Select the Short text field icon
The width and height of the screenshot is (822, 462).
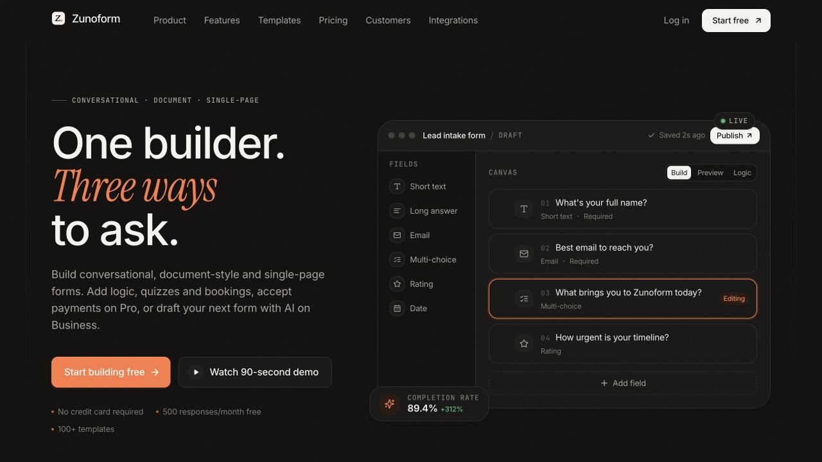[x=397, y=187]
